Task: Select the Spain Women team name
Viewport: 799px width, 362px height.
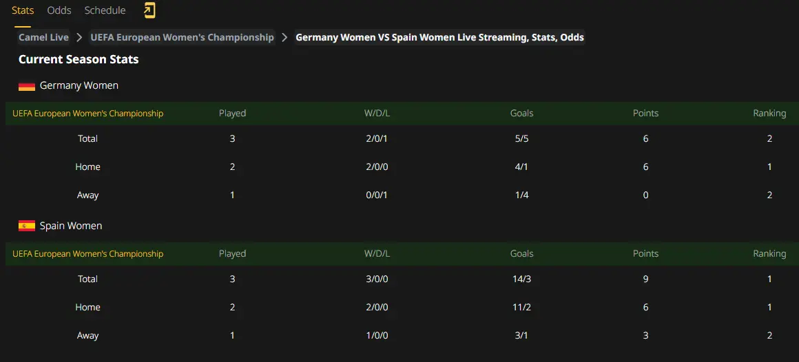Action: 71,226
